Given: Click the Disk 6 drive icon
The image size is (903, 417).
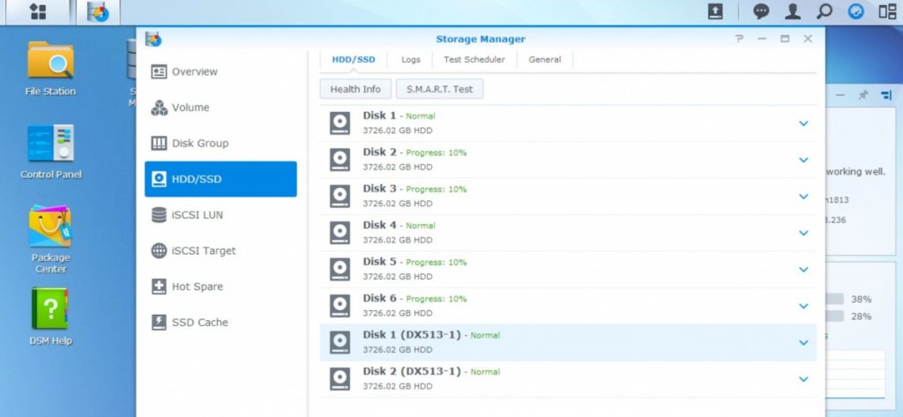Looking at the screenshot, I should point(340,306).
